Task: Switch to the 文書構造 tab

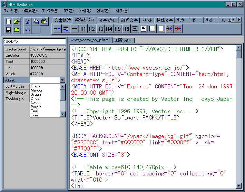Action: (x=62, y=20)
